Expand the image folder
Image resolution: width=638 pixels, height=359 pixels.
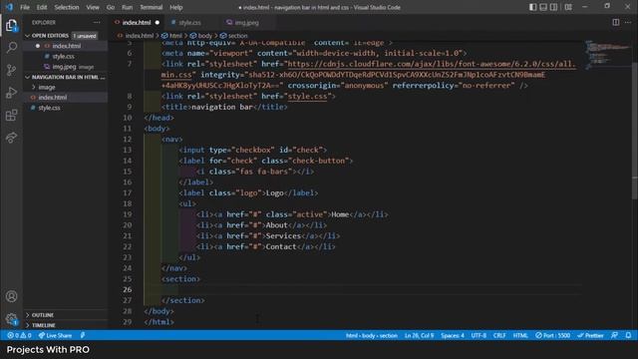pyautogui.click(x=46, y=87)
